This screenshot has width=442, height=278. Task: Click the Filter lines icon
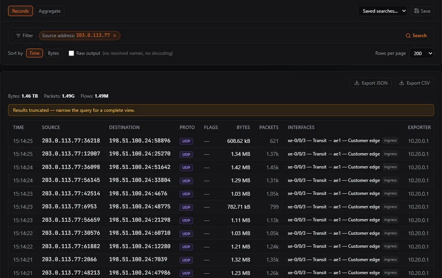(x=18, y=36)
